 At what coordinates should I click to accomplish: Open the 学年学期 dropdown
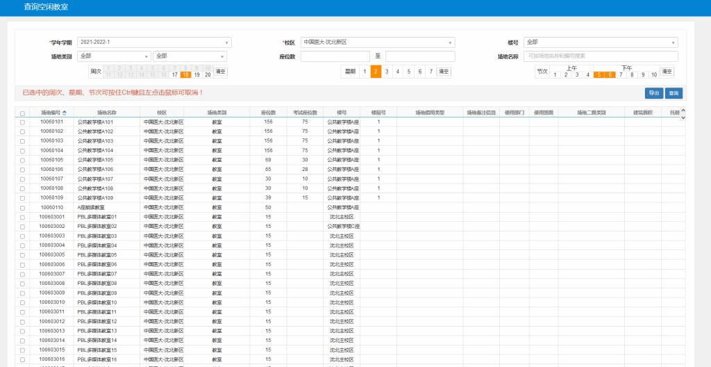tap(154, 42)
